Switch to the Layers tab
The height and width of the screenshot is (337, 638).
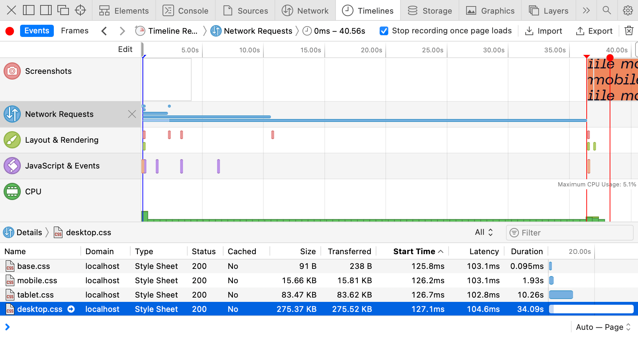point(549,10)
